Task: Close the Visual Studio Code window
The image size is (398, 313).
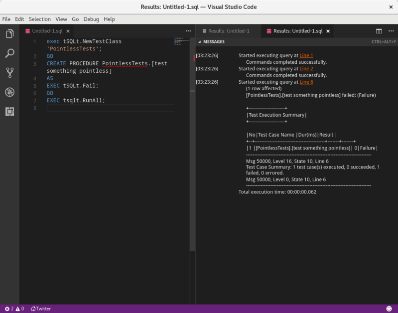Action: coord(391,7)
